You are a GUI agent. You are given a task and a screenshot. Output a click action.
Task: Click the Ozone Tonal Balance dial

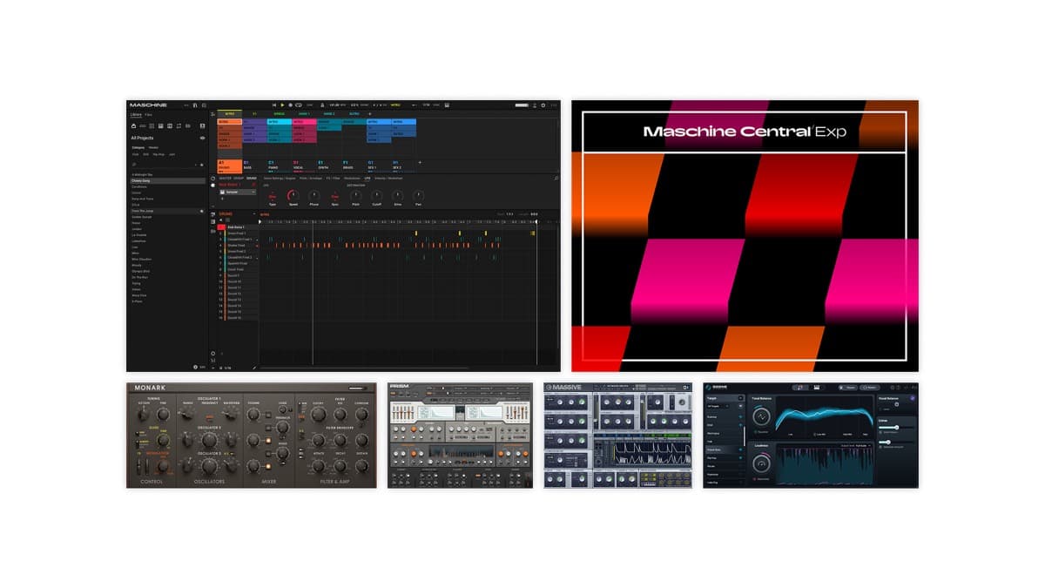coord(761,416)
